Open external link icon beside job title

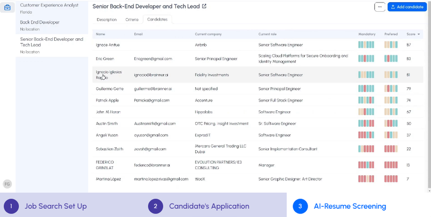coord(204,6)
